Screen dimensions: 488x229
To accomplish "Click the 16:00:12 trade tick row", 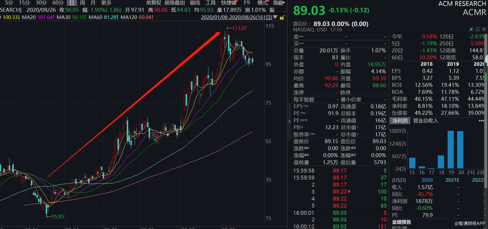I will tap(340, 226).
